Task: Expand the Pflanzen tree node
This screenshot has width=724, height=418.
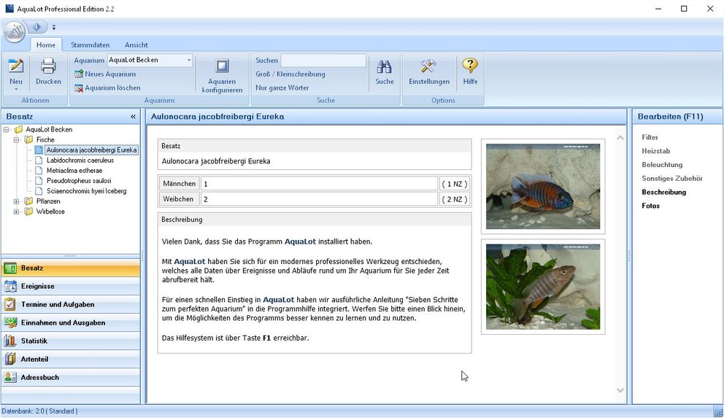Action: pos(16,201)
